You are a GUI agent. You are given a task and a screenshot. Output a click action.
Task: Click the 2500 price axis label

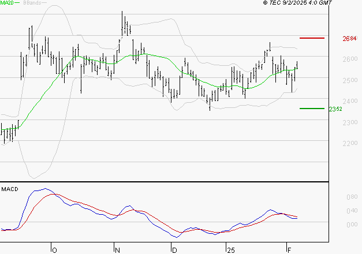[349, 80]
